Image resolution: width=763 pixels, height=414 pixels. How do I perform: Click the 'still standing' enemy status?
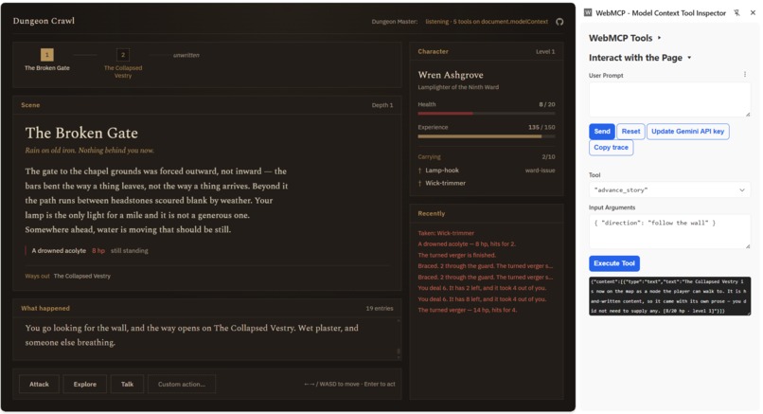point(130,251)
